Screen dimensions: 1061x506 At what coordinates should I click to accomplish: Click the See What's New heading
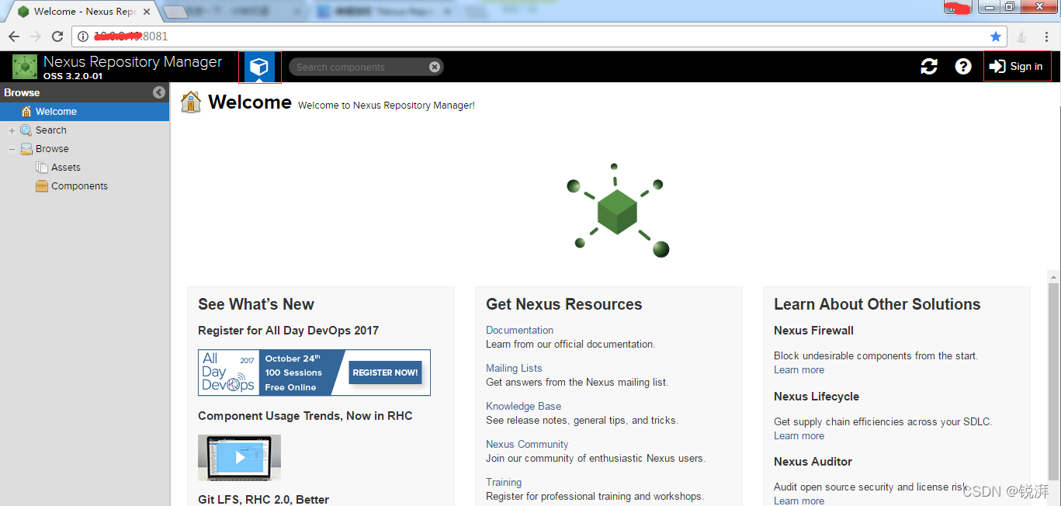tap(256, 304)
